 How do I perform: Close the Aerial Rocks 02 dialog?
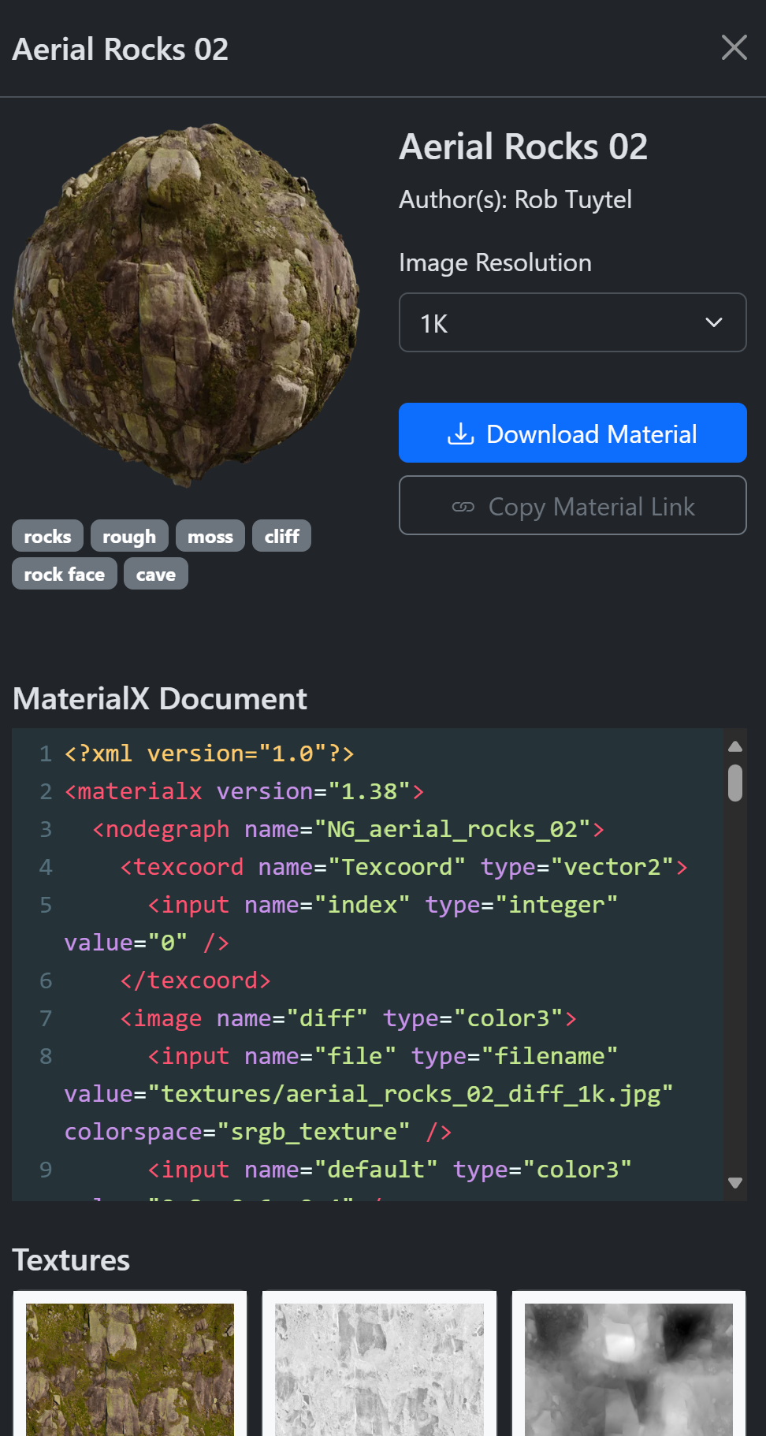click(734, 48)
